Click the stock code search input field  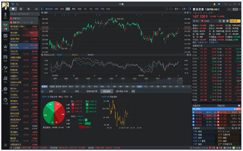[x=25, y=14]
